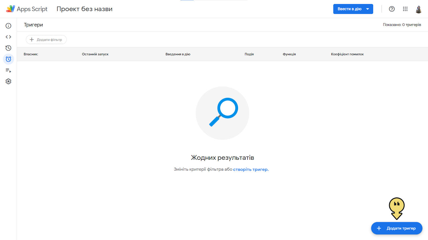Image resolution: width=428 pixels, height=240 pixels.
Task: Click the Жодних результатів message
Action: coord(223,158)
